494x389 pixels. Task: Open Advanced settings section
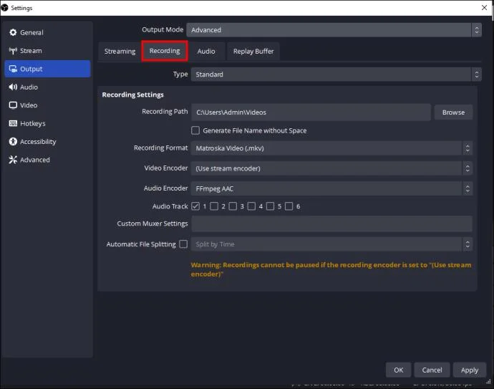coord(47,160)
